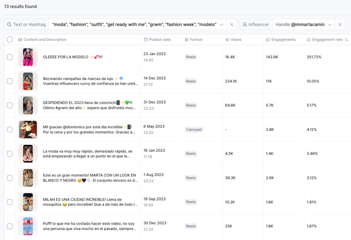Click the Engagements thumbs-up header icon

(x=268, y=40)
